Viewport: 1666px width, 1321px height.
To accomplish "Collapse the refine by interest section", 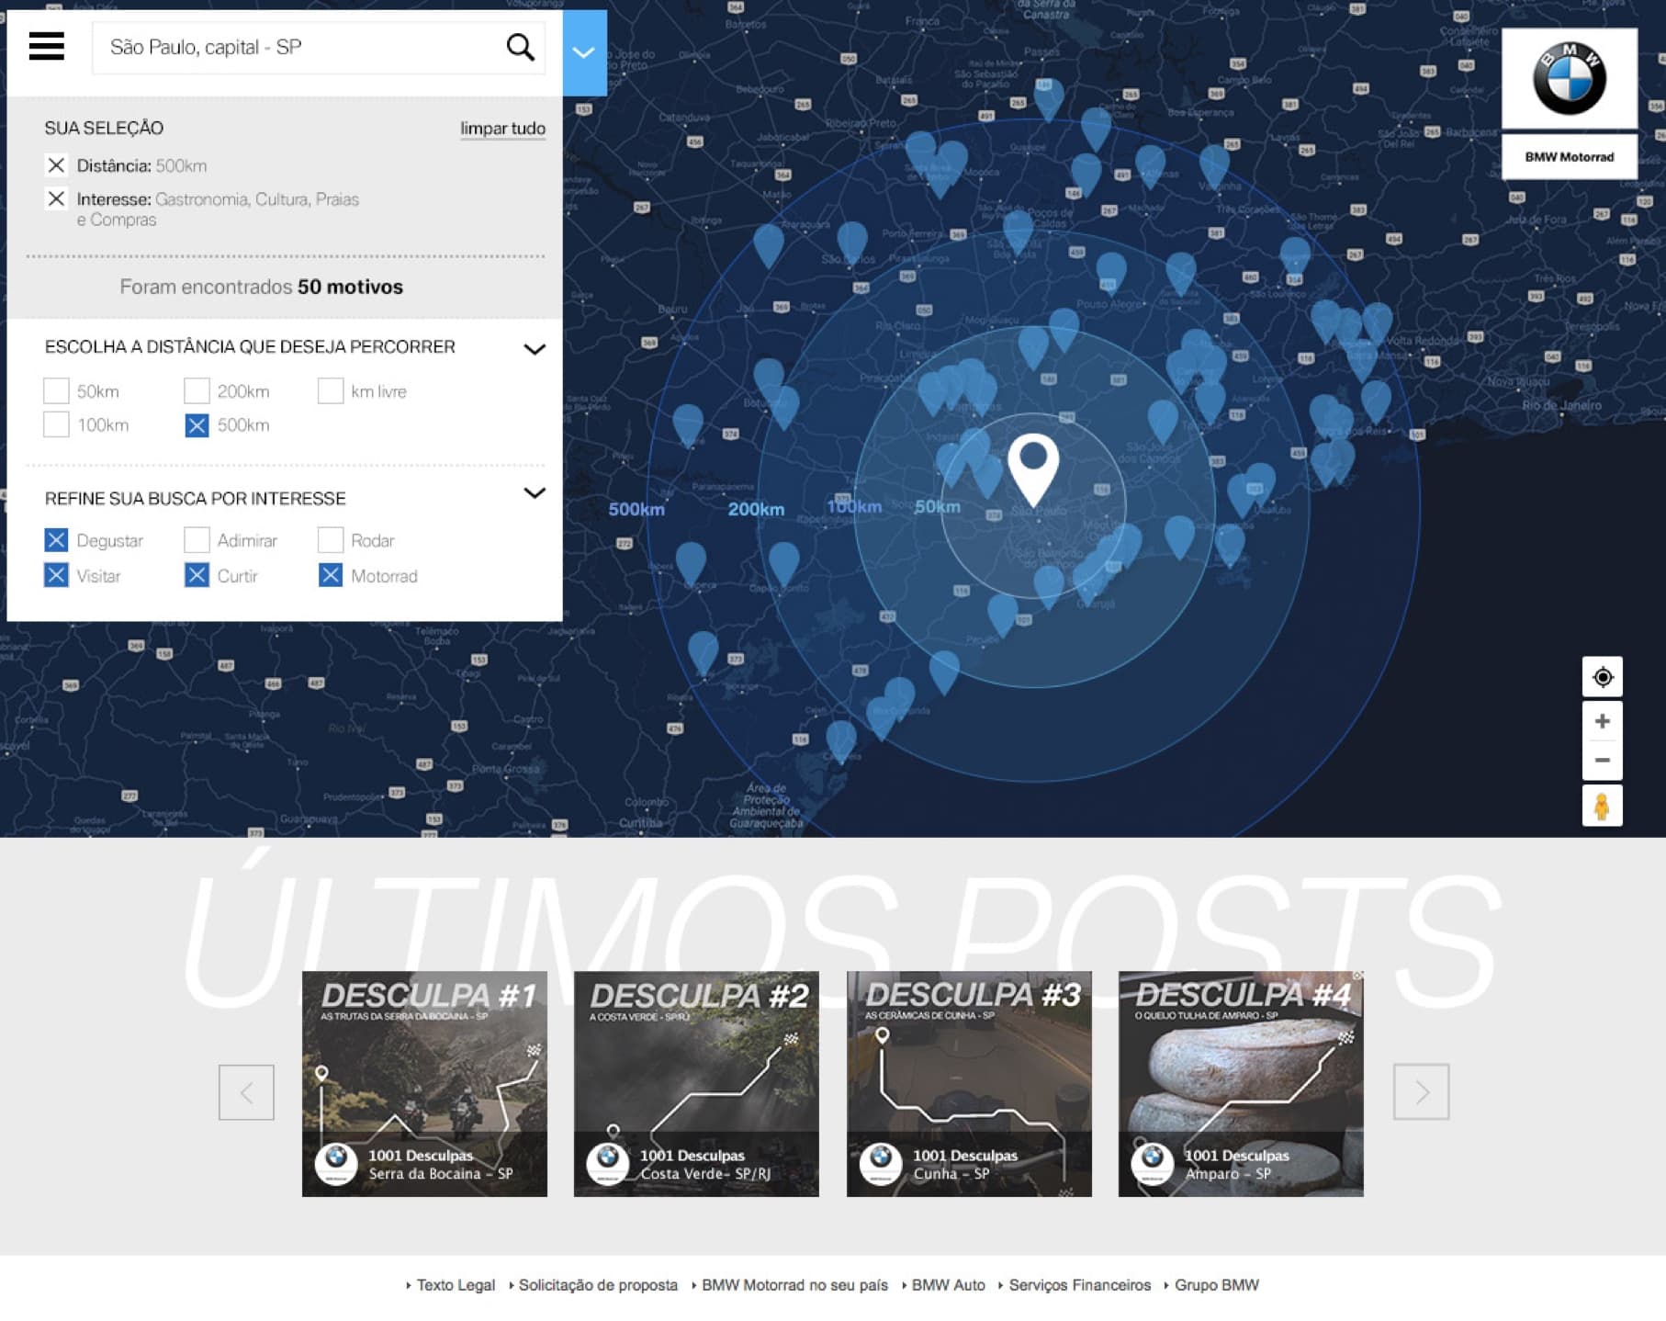I will click(x=534, y=493).
